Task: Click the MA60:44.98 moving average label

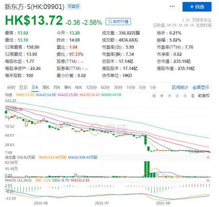Action: click(111, 95)
